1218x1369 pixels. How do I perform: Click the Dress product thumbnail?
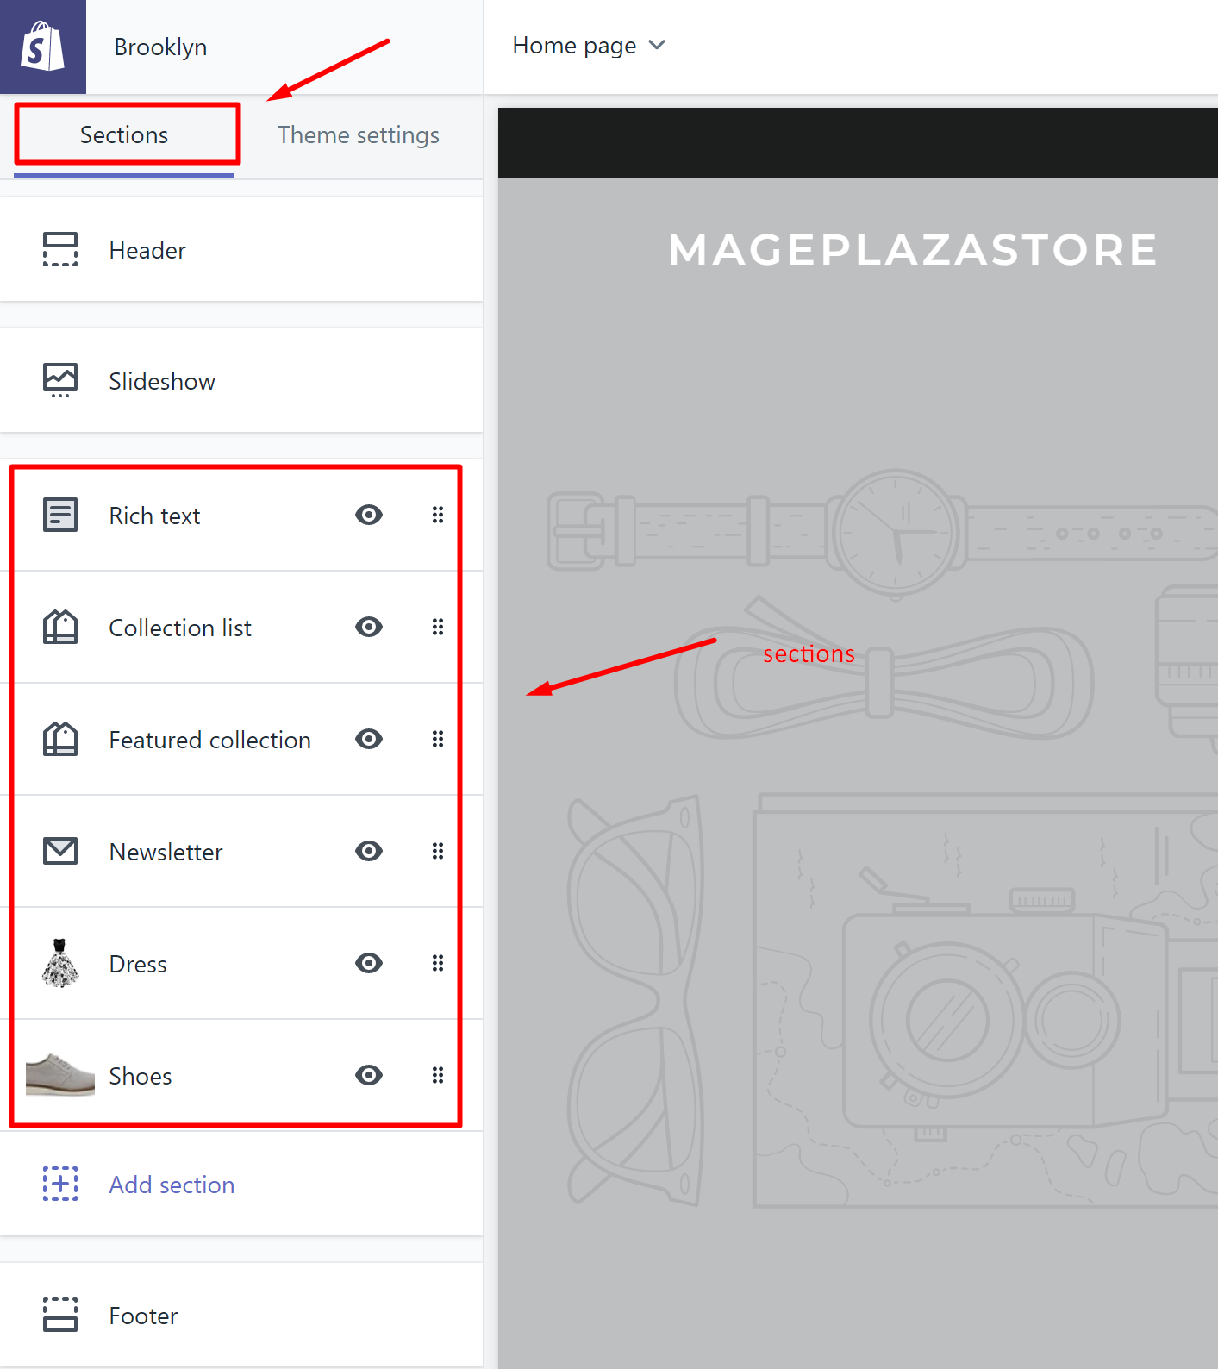point(60,963)
